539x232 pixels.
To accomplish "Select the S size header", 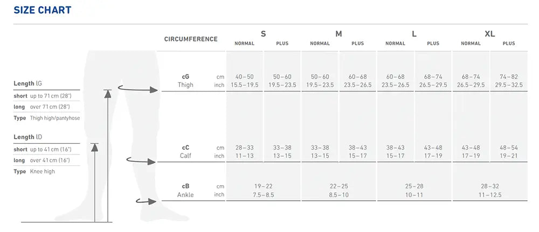I will [x=264, y=33].
